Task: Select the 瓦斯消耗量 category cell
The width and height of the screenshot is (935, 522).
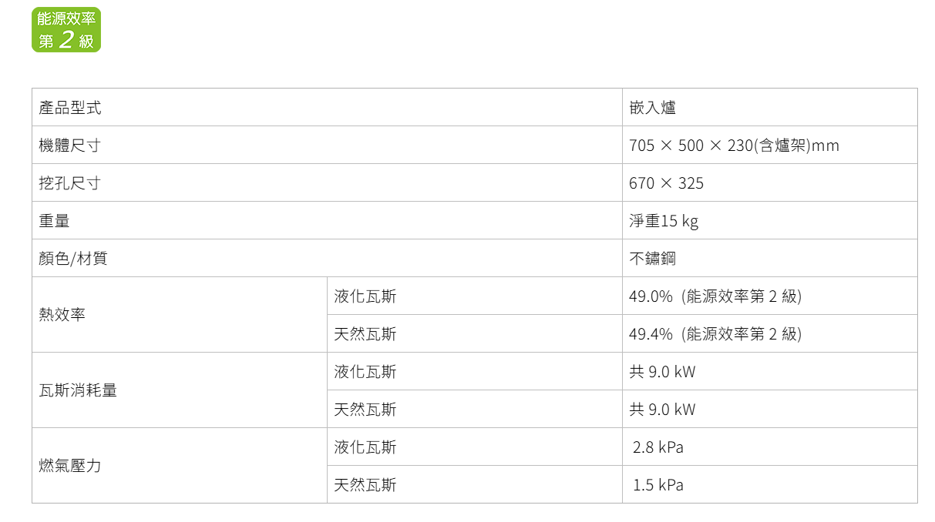Action: click(x=180, y=390)
